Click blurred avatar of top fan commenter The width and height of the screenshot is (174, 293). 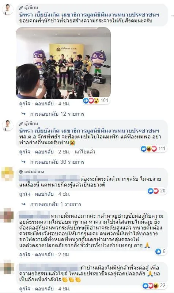click(7, 174)
